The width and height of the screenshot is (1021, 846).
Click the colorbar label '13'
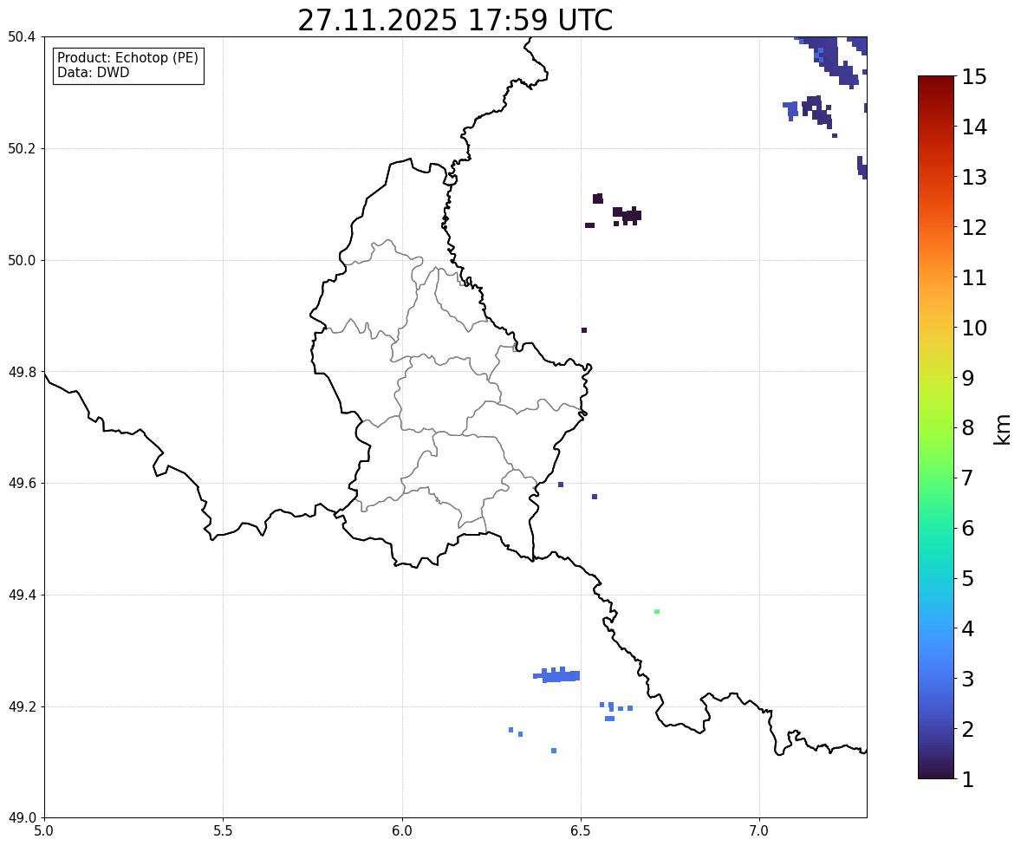974,177
